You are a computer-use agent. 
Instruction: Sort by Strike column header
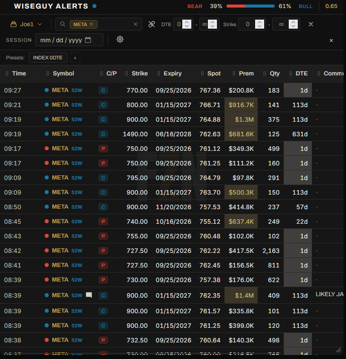coord(140,73)
